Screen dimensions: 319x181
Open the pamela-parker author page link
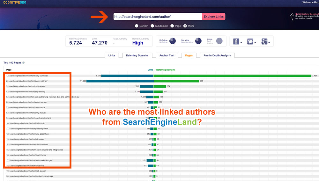[x=29, y=128]
